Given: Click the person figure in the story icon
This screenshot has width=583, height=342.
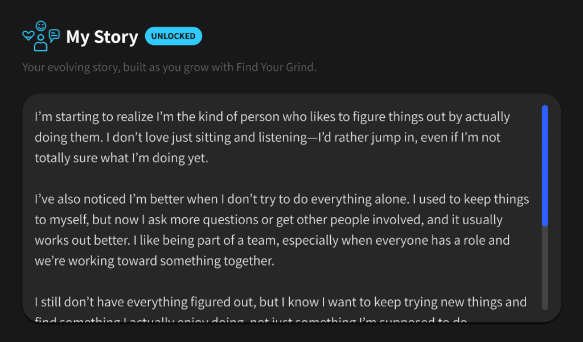Looking at the screenshot, I should pyautogui.click(x=40, y=44).
